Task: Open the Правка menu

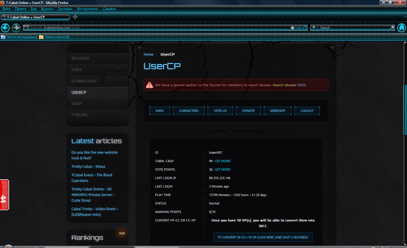Action: point(20,9)
